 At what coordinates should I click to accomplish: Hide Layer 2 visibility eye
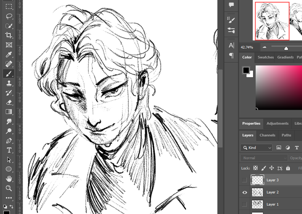coord(245,192)
